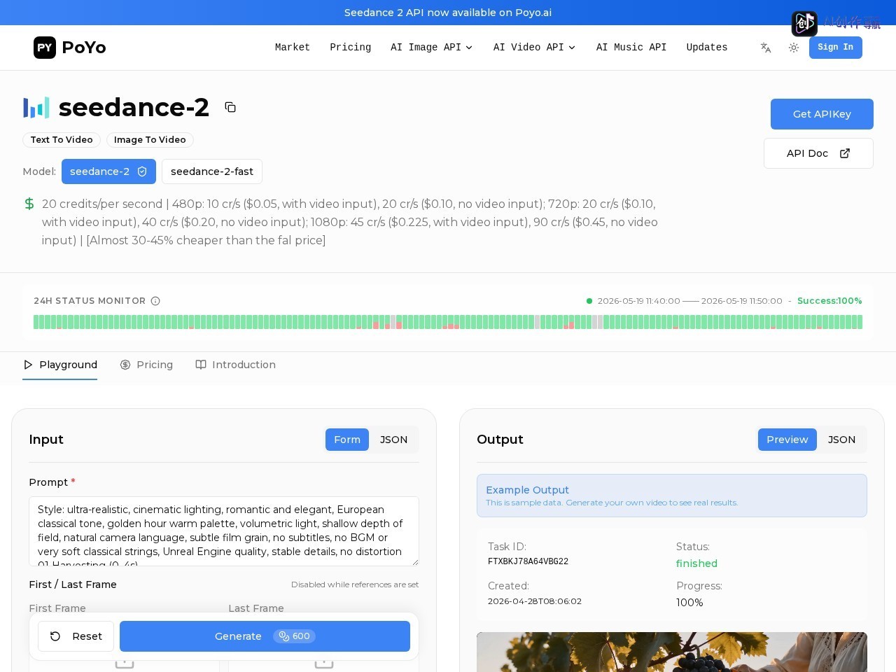Click into the Prompt text area
Image resolution: width=896 pixels, height=672 pixels.
click(x=224, y=531)
